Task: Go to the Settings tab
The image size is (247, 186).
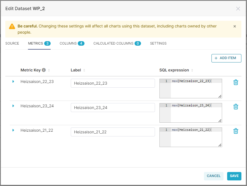Action: pyautogui.click(x=158, y=43)
